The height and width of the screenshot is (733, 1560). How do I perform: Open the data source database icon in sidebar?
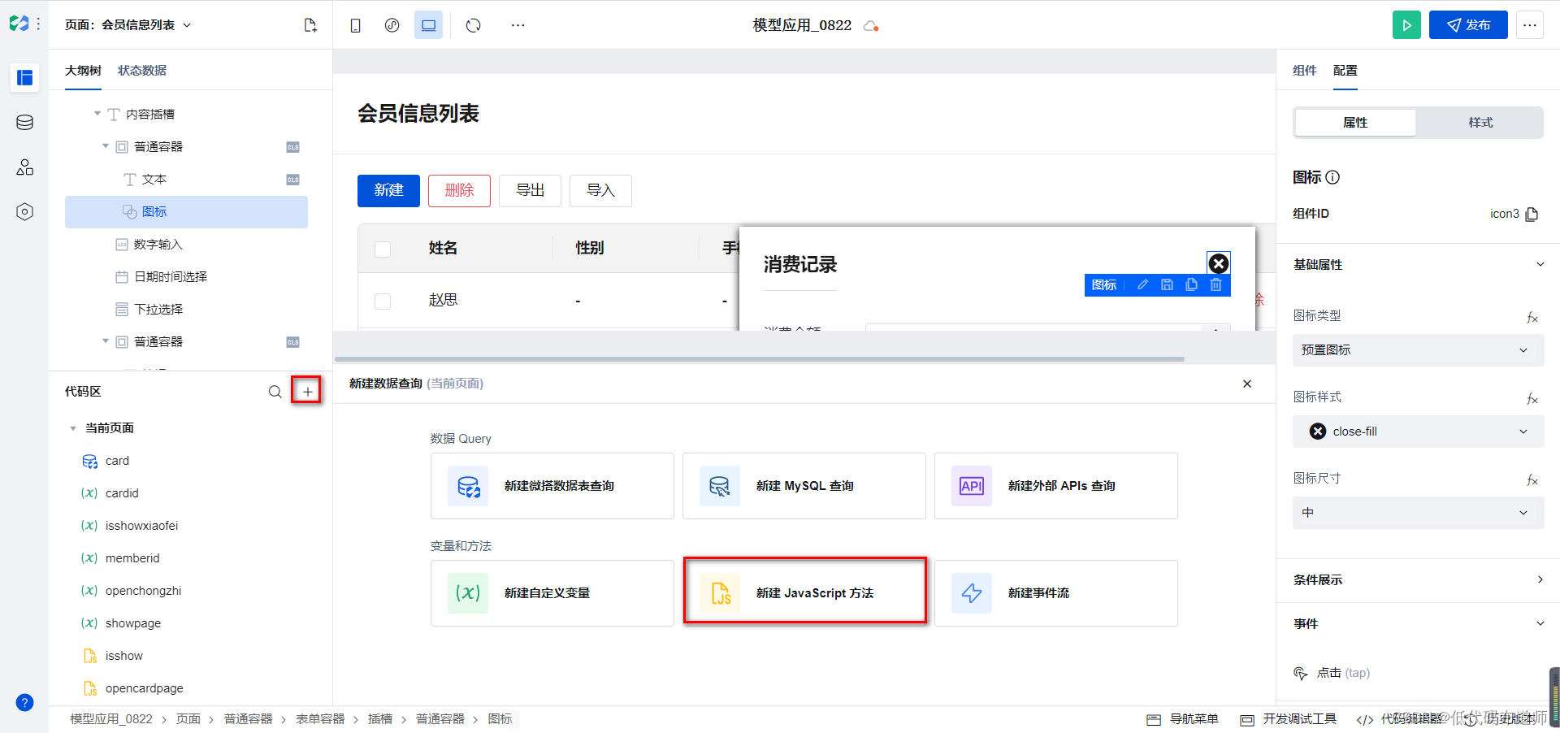[x=24, y=123]
